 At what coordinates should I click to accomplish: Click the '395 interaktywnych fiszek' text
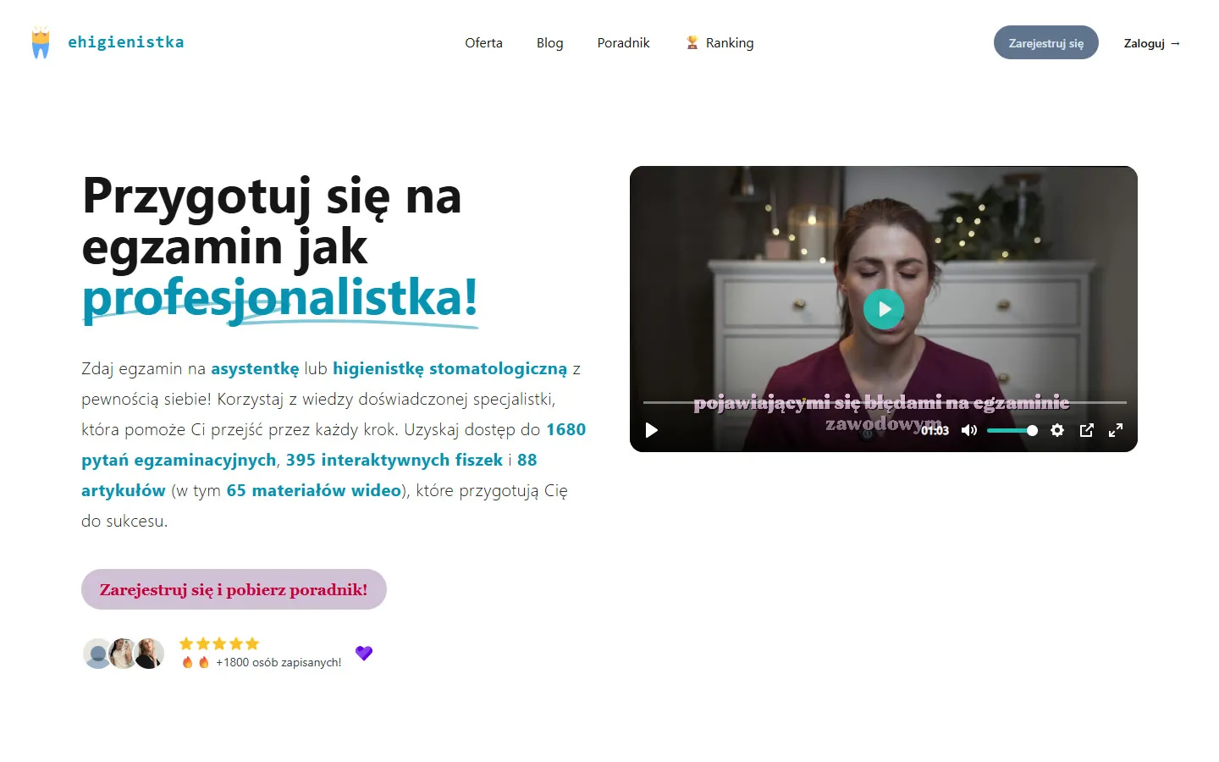point(394,460)
